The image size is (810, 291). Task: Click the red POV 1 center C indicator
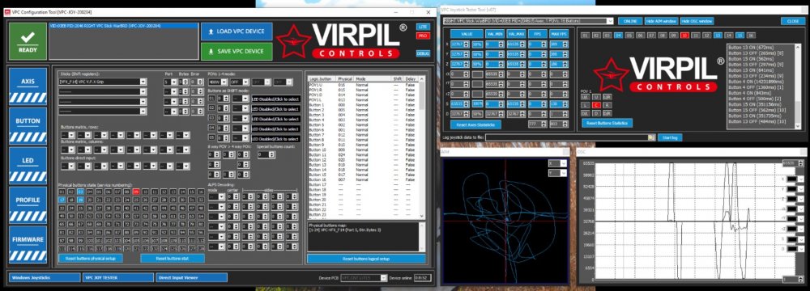(x=596, y=105)
